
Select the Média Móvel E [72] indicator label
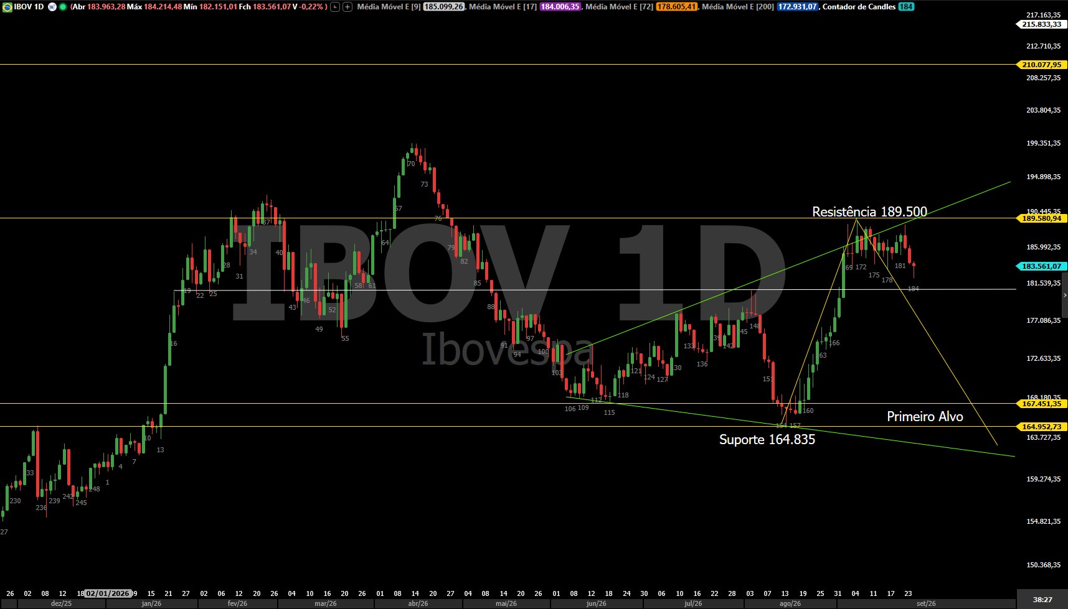pos(620,7)
